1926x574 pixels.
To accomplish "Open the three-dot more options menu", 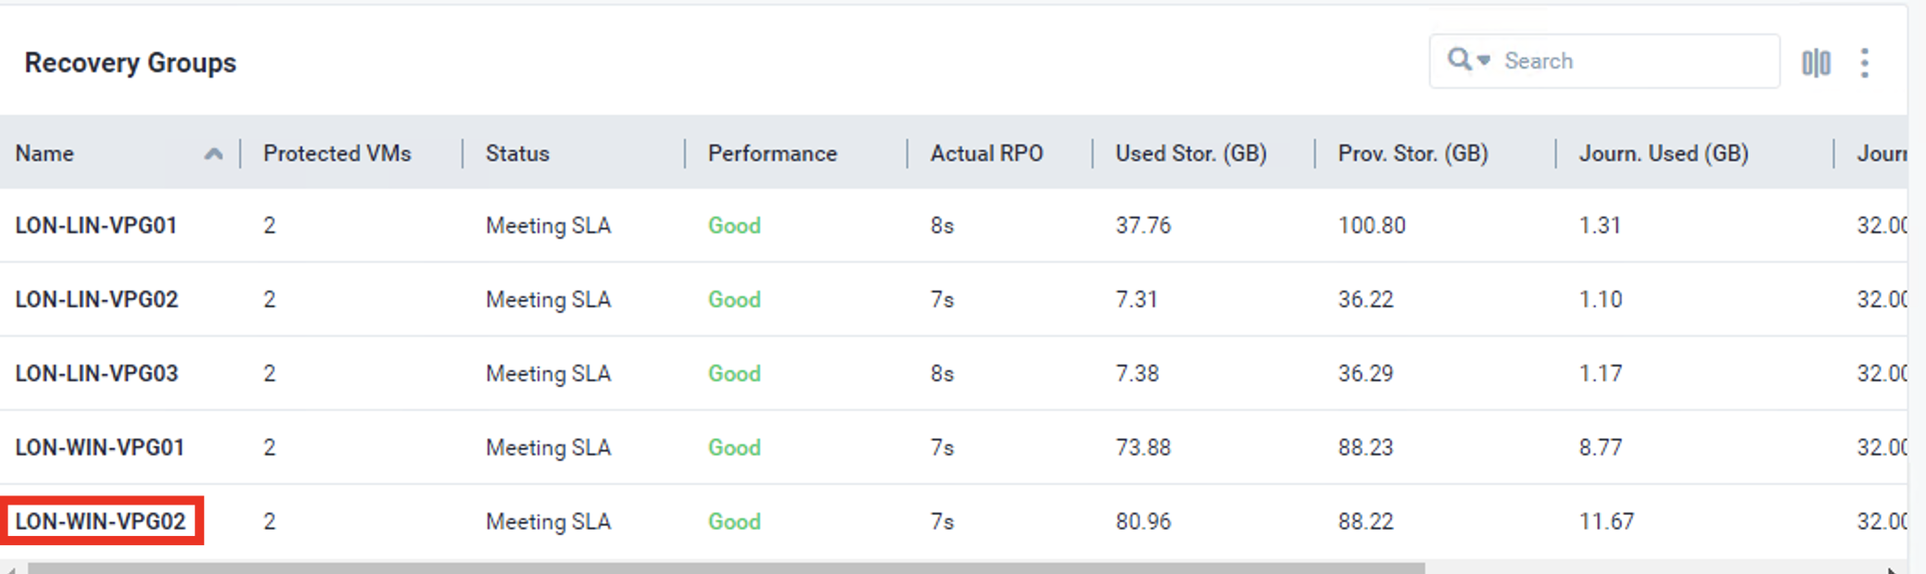I will [1865, 63].
